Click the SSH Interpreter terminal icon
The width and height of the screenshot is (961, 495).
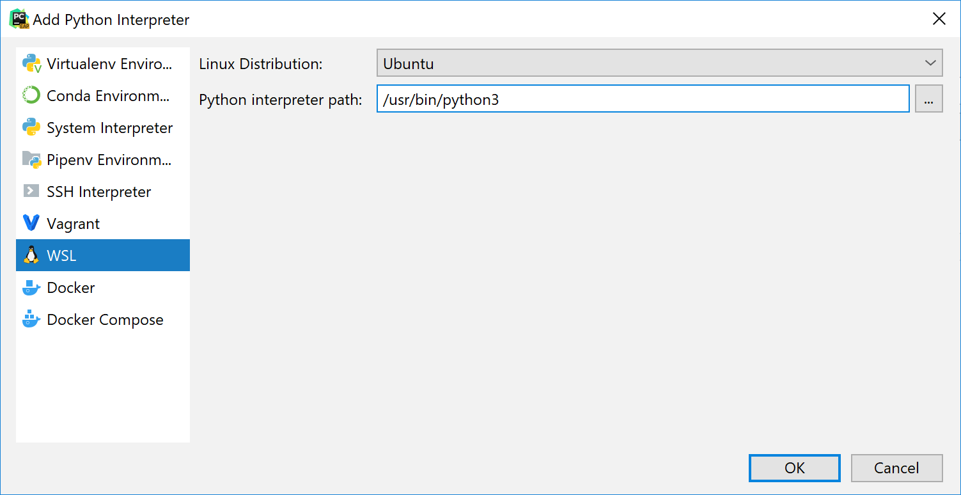click(x=31, y=191)
